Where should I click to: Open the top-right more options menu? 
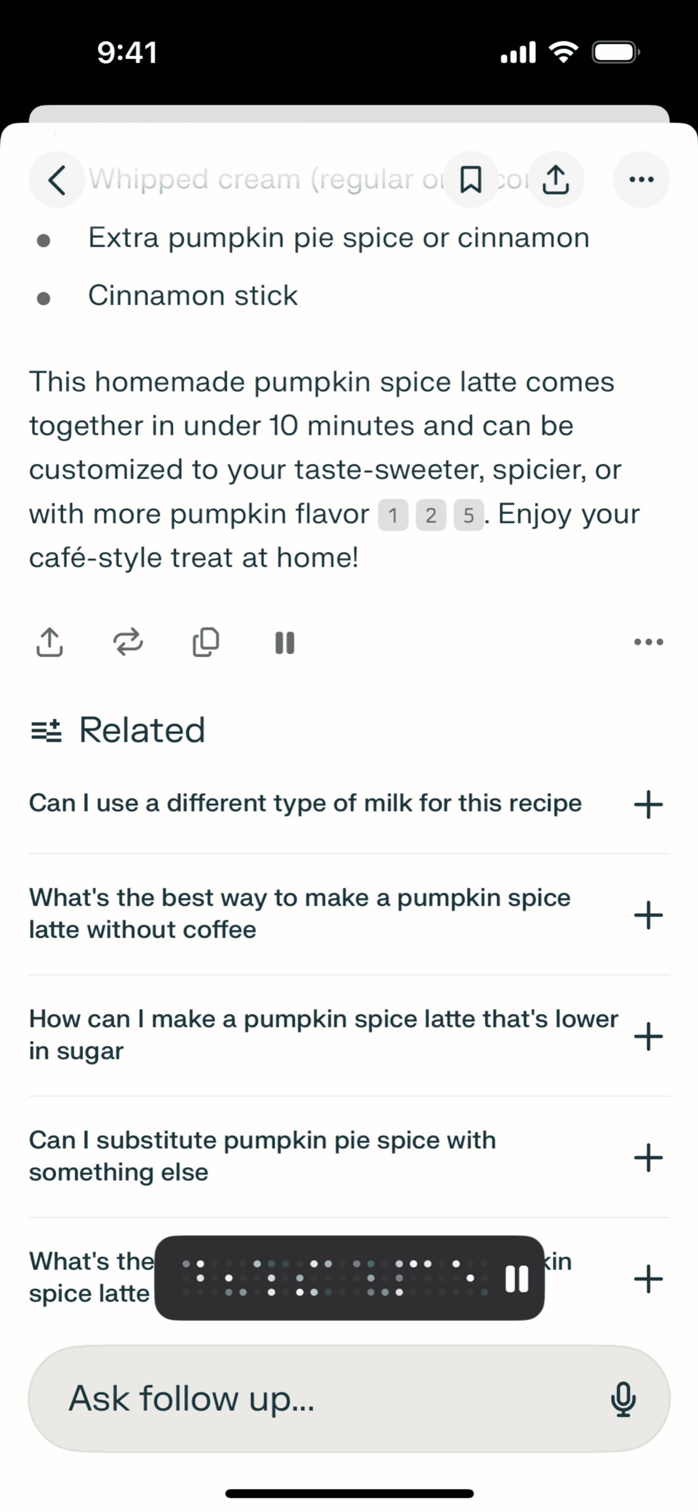pyautogui.click(x=641, y=180)
